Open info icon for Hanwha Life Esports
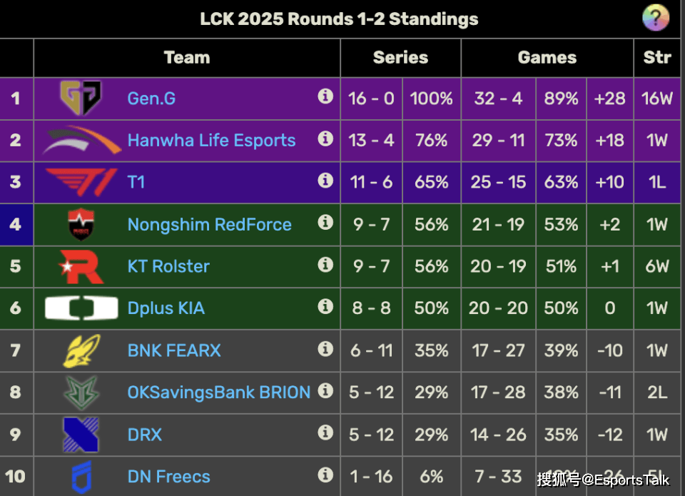 (x=325, y=138)
